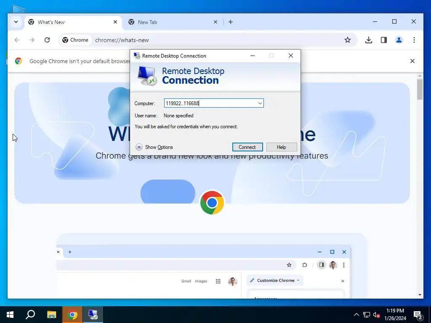Open a new Chrome tab with plus
The image size is (431, 323).
tap(231, 22)
